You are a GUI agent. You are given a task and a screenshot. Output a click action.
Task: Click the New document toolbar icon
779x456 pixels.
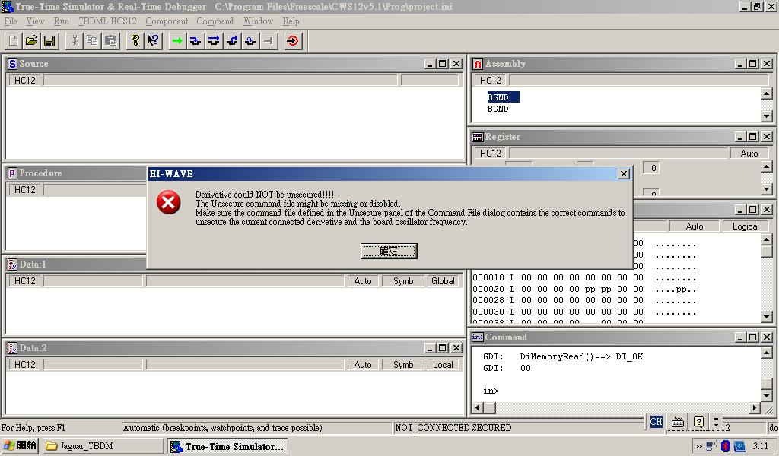13,41
